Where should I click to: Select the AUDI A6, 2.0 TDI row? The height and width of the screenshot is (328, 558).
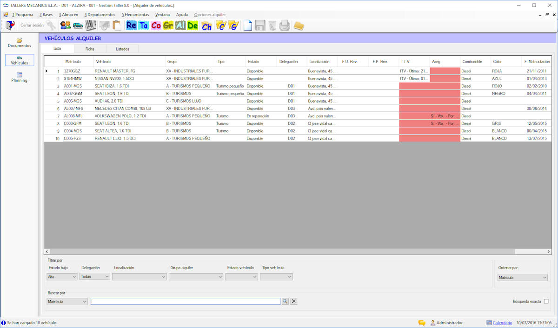298,101
